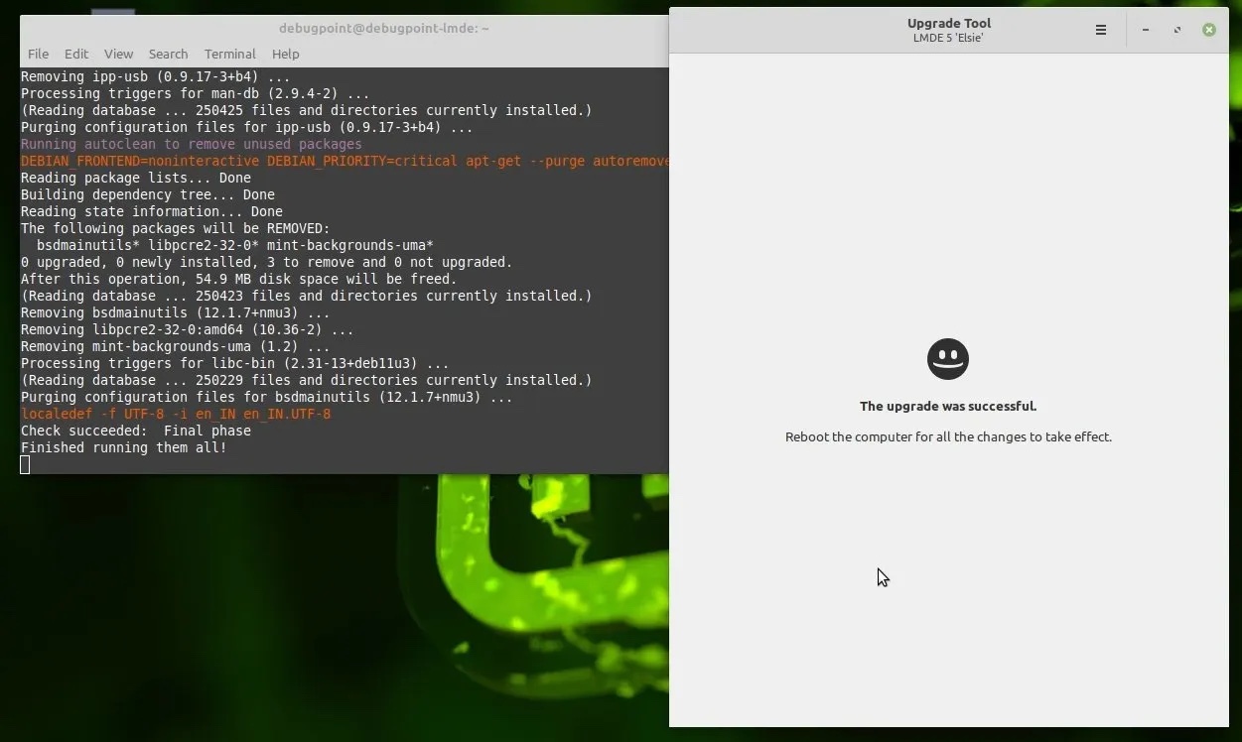Open the Upgrade Tool hamburger menu

(x=1100, y=30)
